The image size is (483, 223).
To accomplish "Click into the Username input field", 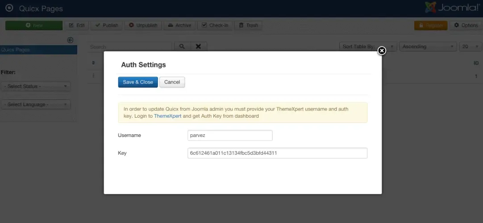I will [230, 135].
